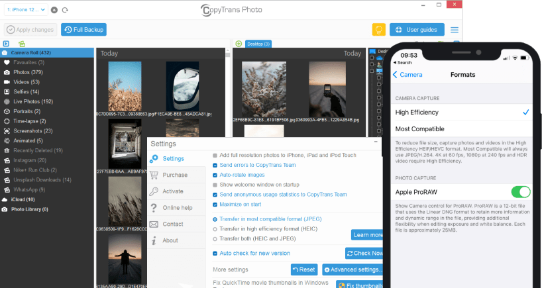Viewport: 542px width, 288px height.
Task: Toggle the Apple ProRAW switch
Action: tap(521, 192)
